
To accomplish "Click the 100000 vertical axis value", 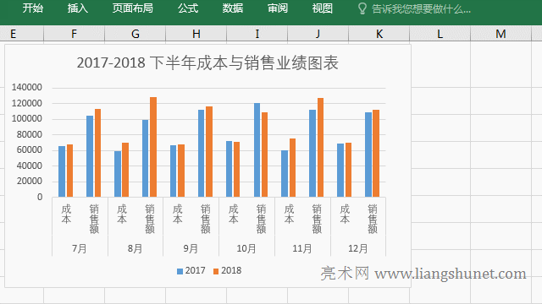I will click(x=26, y=118).
